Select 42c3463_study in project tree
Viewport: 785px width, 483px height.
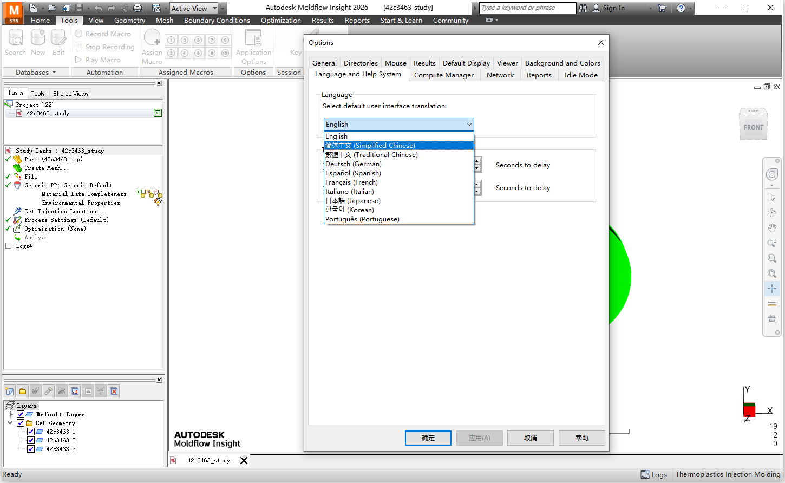pos(48,113)
